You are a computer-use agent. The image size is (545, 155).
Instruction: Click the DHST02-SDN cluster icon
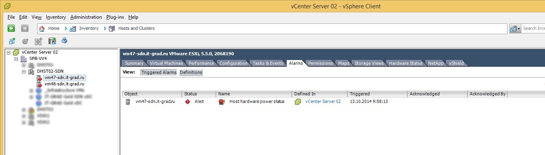pyautogui.click(x=31, y=72)
